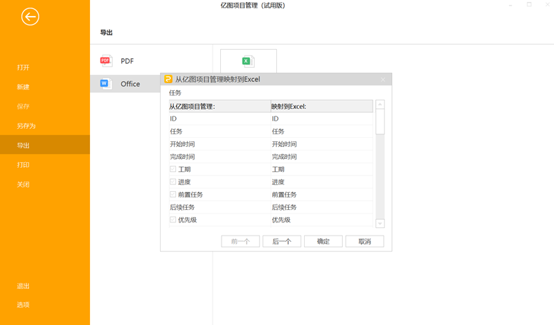The width and height of the screenshot is (554, 325).
Task: Toggle the 前置任务 checkbox
Action: 172,194
